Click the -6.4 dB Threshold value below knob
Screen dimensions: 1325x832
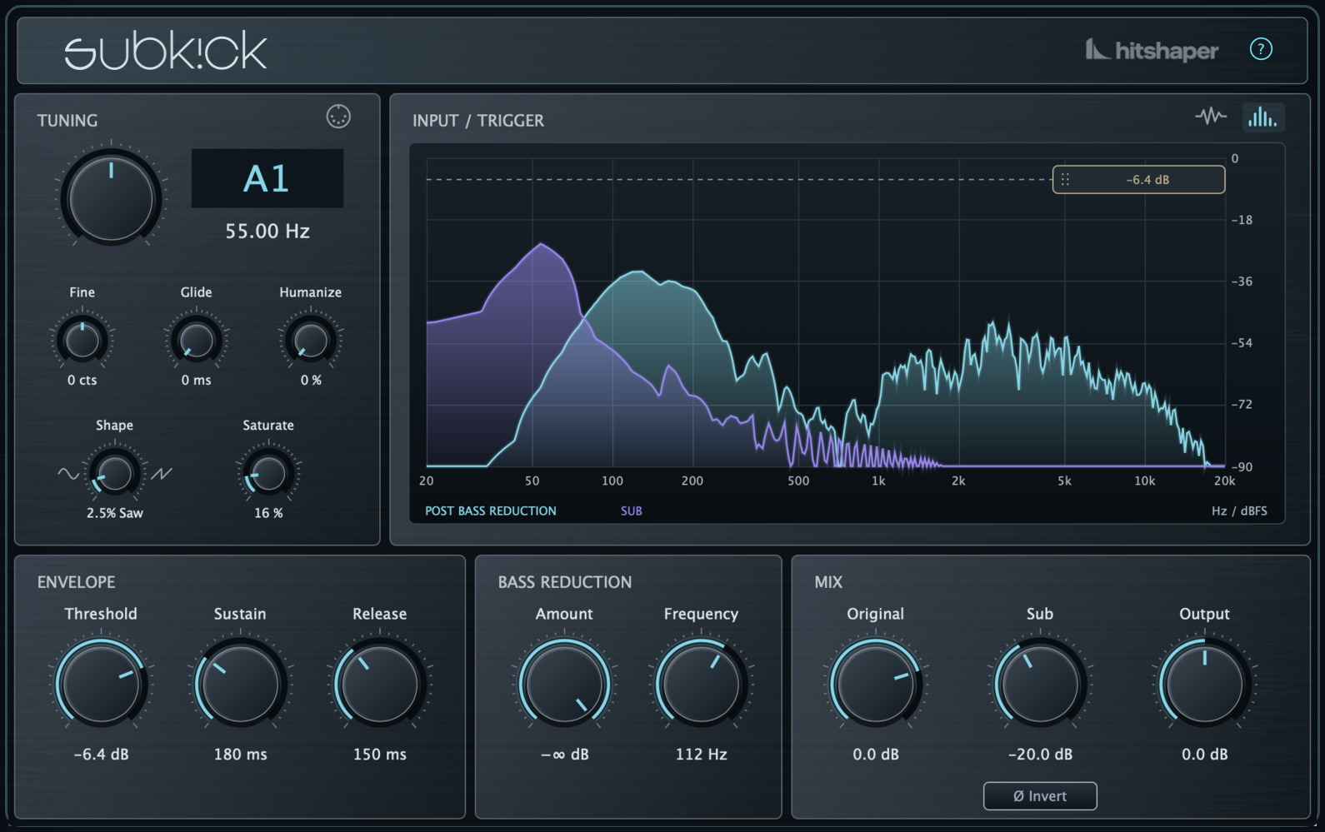point(101,755)
